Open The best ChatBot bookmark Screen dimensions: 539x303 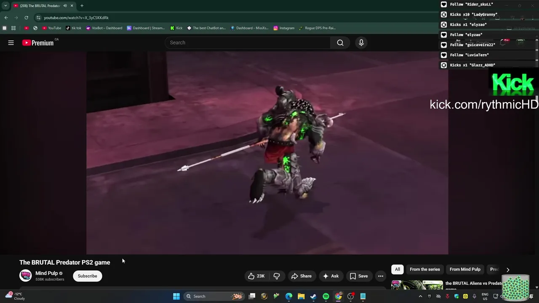(x=206, y=28)
